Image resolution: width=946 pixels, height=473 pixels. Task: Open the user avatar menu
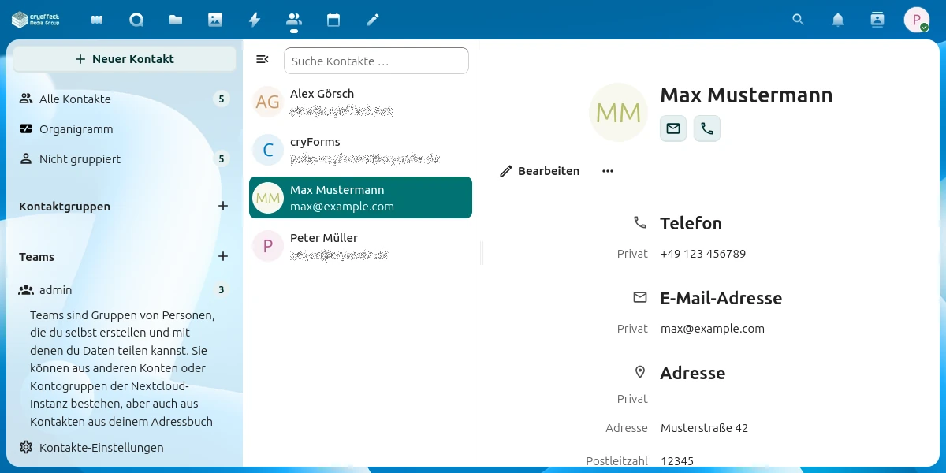(x=916, y=20)
